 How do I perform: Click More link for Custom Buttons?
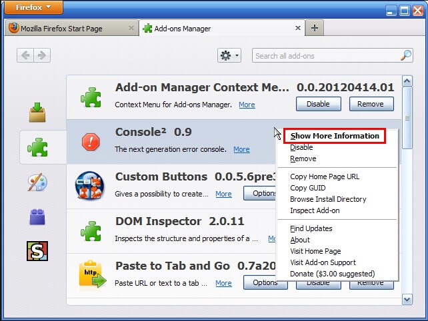tap(223, 194)
